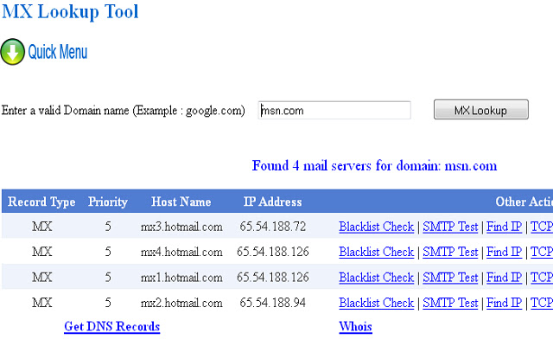Select IP address 65.54.188.94 cell
The image size is (553, 346).
[273, 303]
